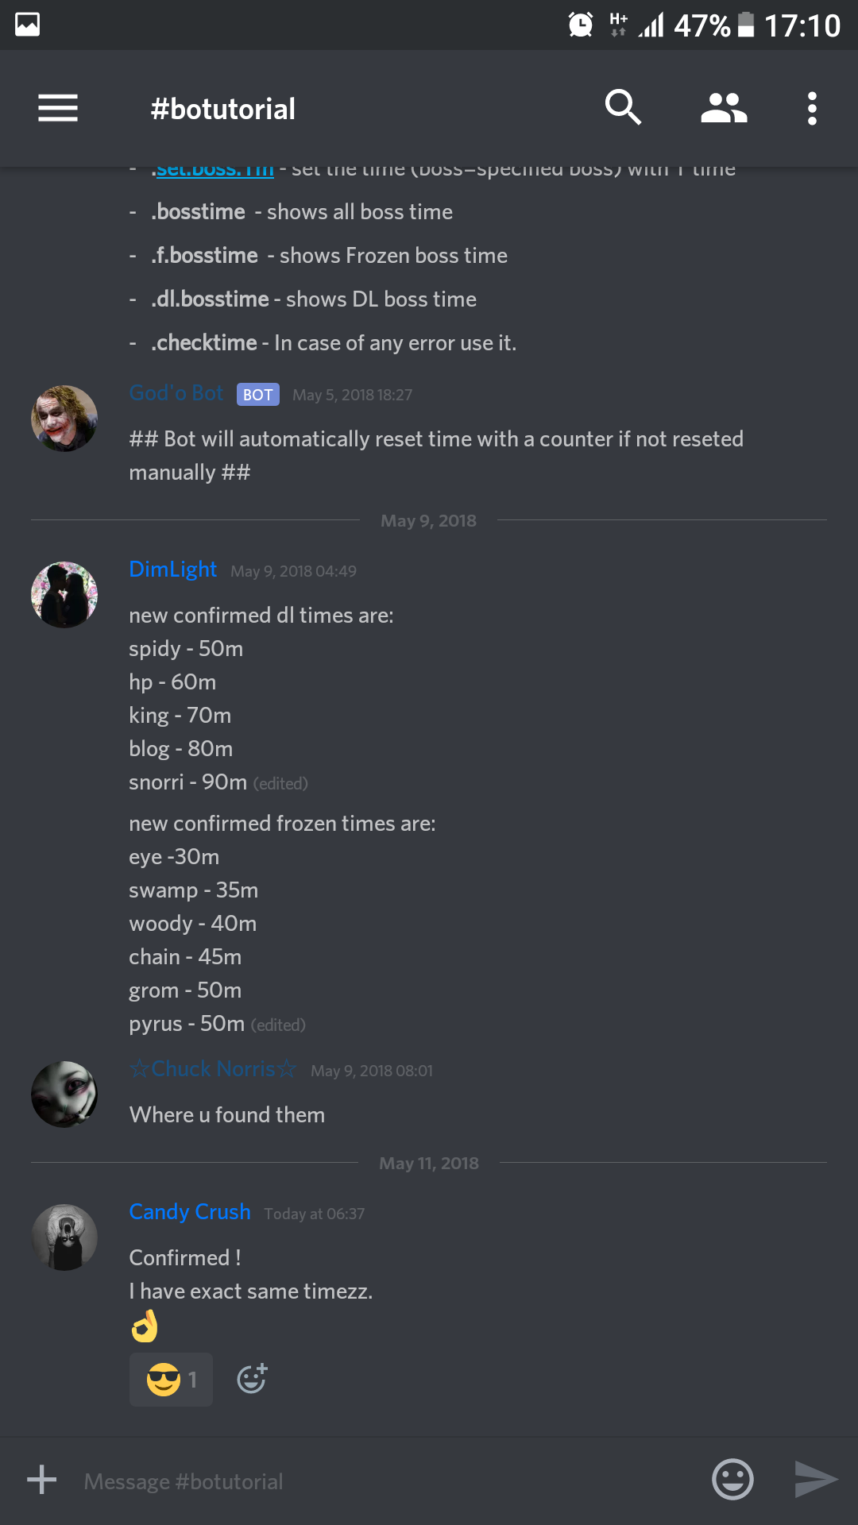This screenshot has width=858, height=1525.
Task: Open Chuck Norris avatar picture
Action: 64,1095
